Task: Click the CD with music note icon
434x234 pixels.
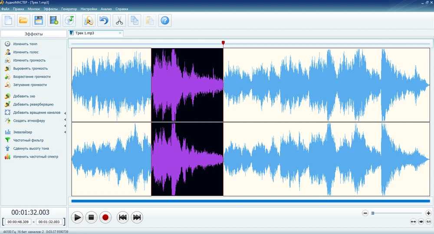Action: (69, 20)
